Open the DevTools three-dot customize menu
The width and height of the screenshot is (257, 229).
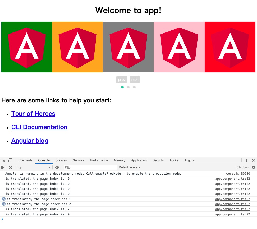tap(246, 160)
